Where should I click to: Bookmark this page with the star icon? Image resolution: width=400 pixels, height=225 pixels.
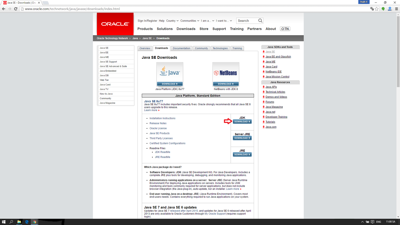pyautogui.click(x=377, y=9)
